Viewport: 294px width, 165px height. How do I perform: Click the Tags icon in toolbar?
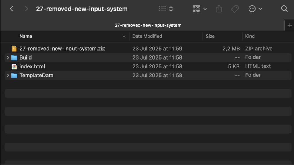(235, 9)
